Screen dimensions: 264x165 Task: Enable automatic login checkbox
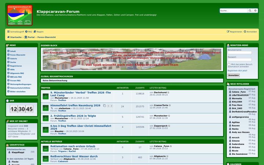229,64
